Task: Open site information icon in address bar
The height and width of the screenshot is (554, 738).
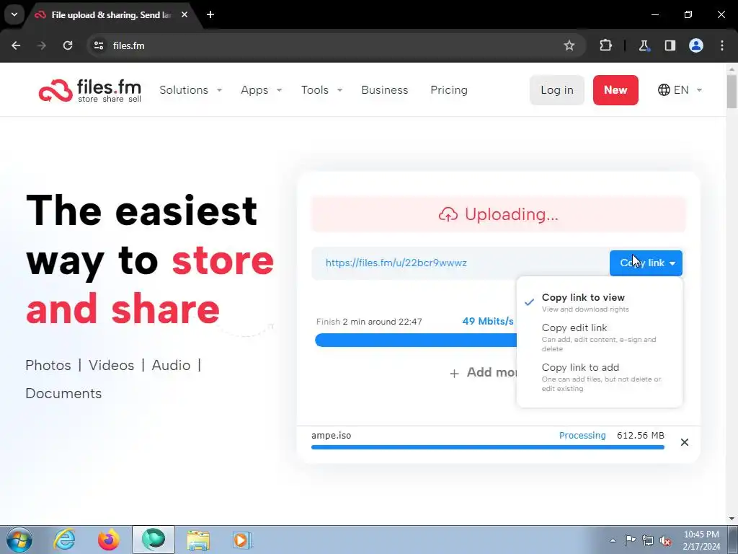Action: tap(98, 45)
